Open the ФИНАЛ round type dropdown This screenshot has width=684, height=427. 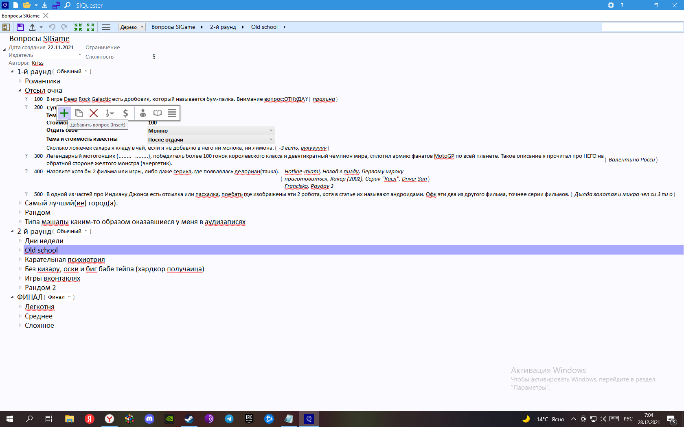pyautogui.click(x=59, y=297)
